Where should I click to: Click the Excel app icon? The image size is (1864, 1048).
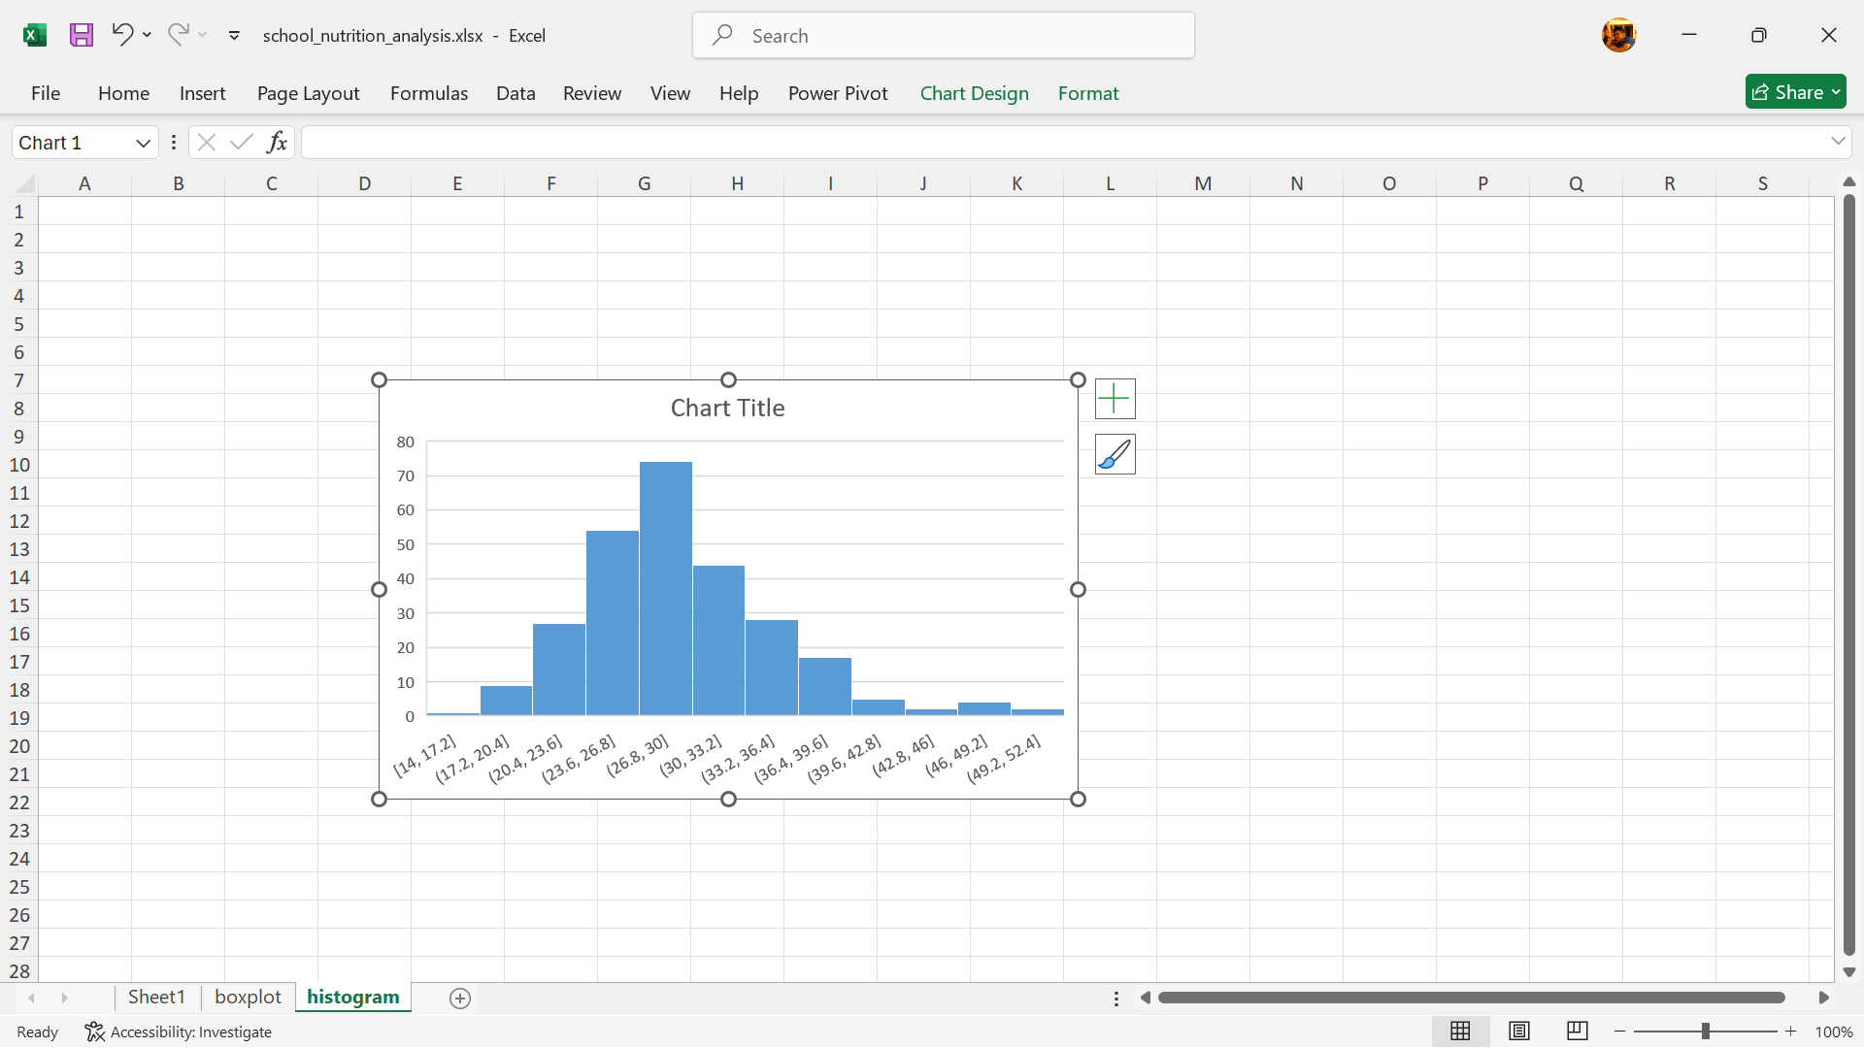[35, 36]
